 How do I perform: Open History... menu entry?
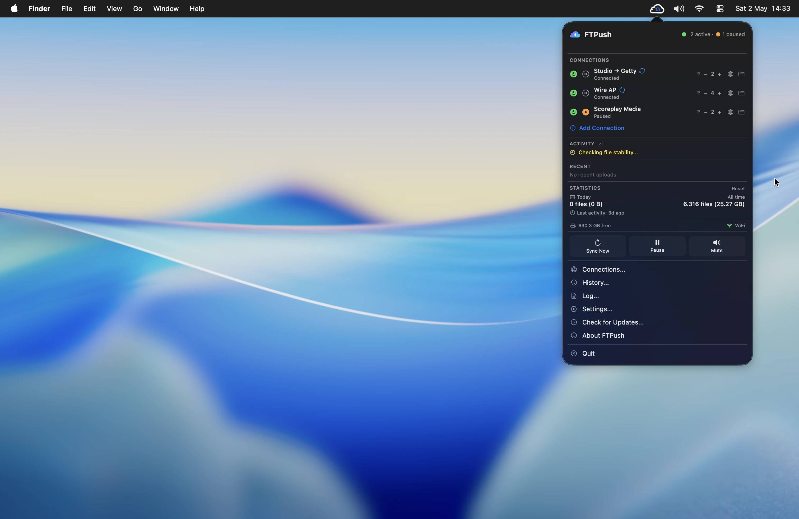657,283
